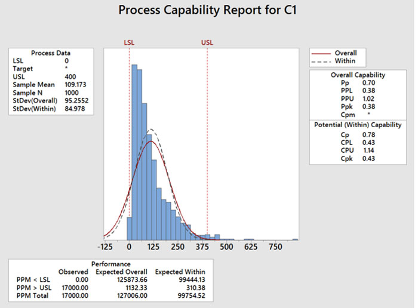Image resolution: width=418 pixels, height=308 pixels.
Task: Click the 'Expected Overall' column header
Action: point(121,272)
